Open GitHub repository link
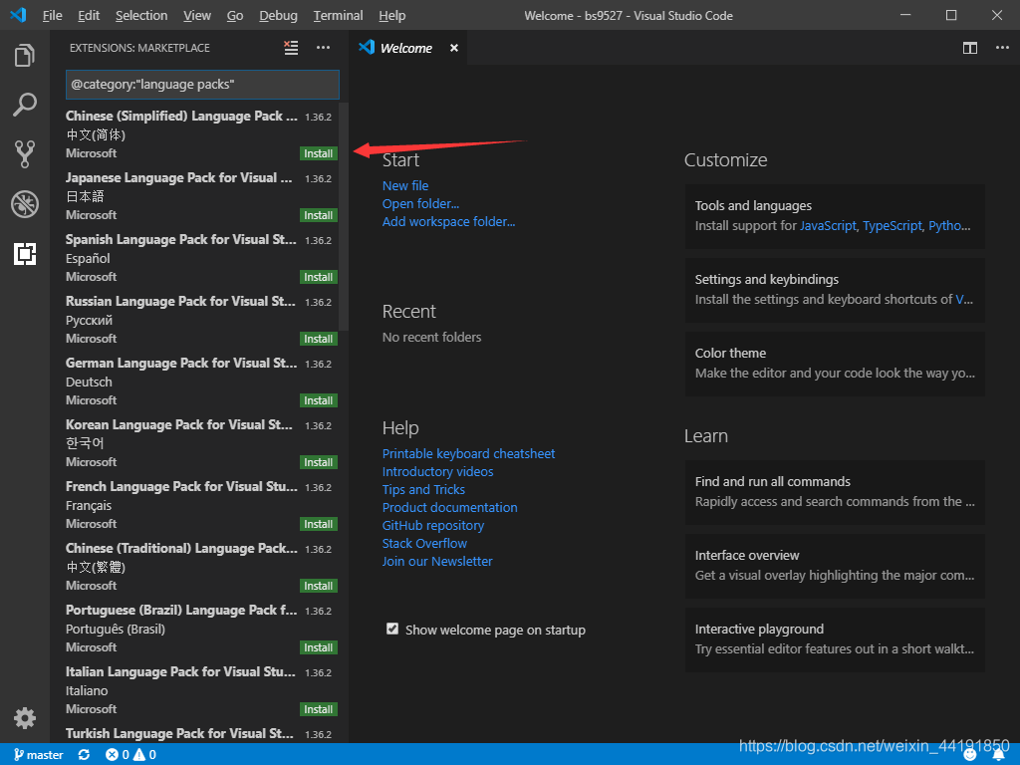1020x765 pixels. pos(433,526)
